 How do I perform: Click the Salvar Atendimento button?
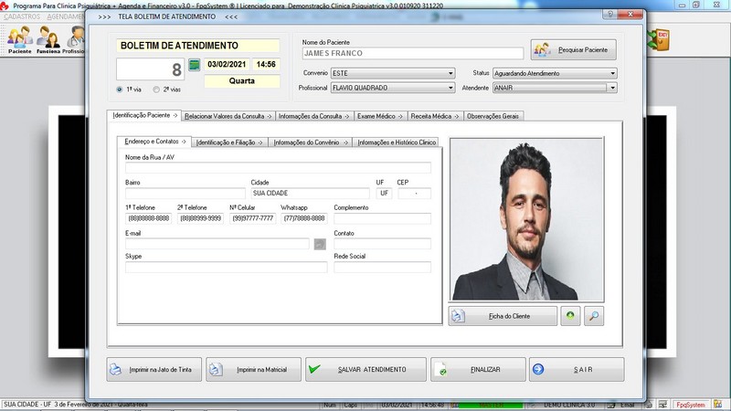click(x=365, y=369)
